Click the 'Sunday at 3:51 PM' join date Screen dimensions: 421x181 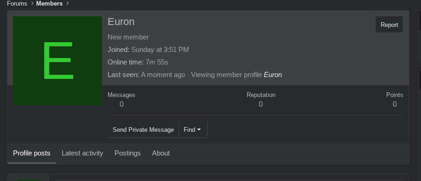tap(160, 50)
